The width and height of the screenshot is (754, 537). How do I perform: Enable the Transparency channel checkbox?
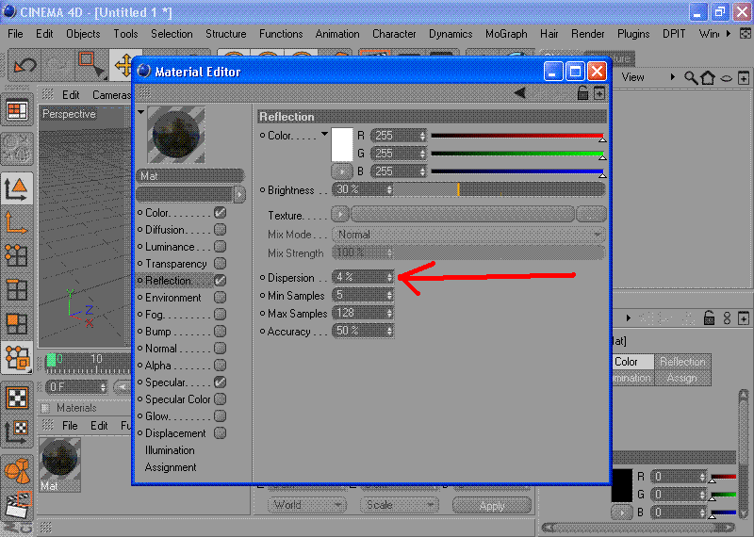tap(220, 264)
